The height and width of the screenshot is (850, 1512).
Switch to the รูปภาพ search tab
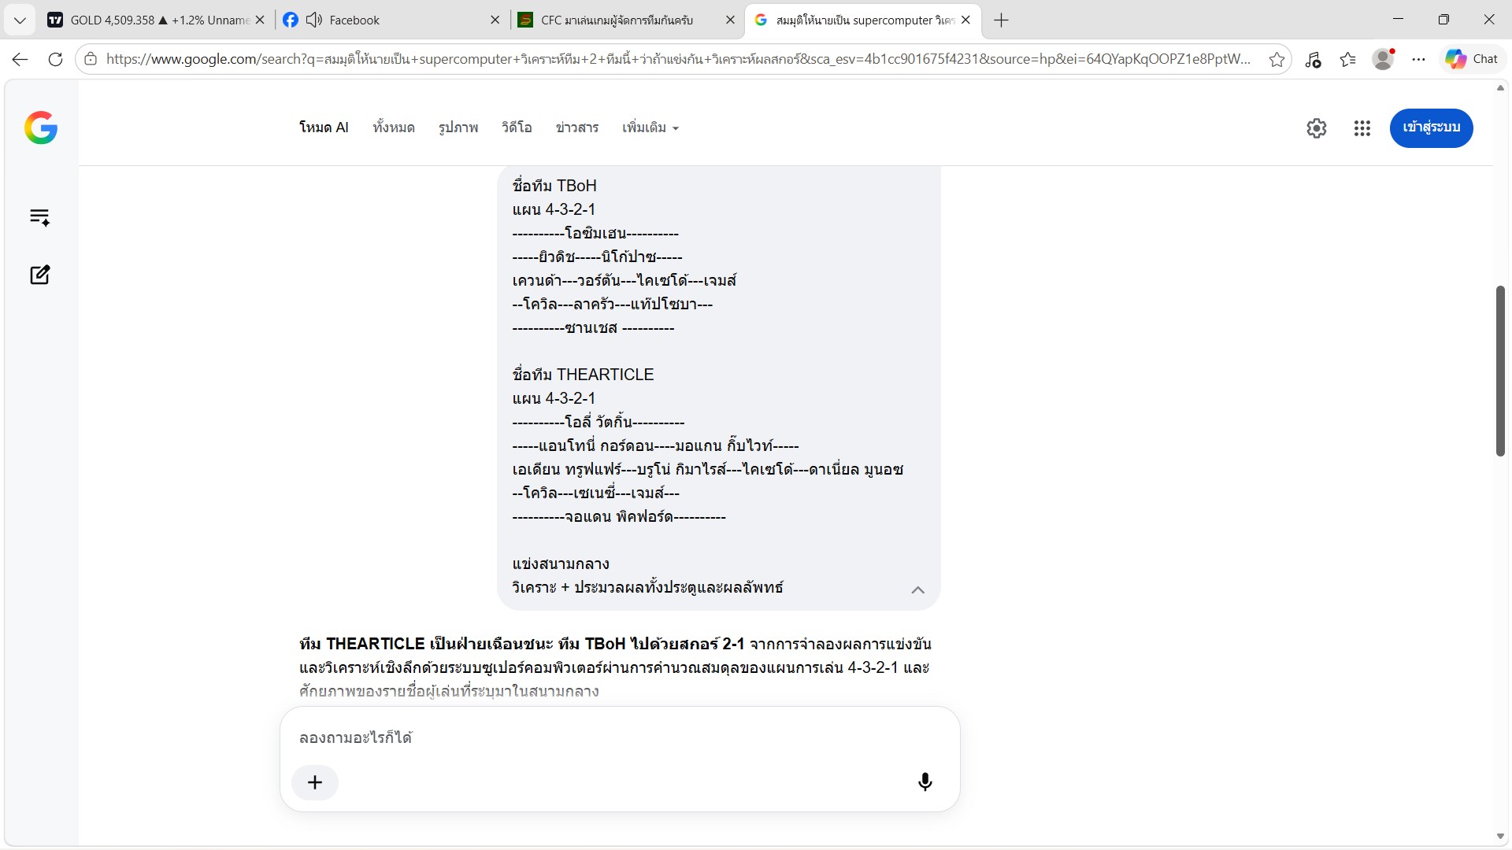[x=458, y=128]
